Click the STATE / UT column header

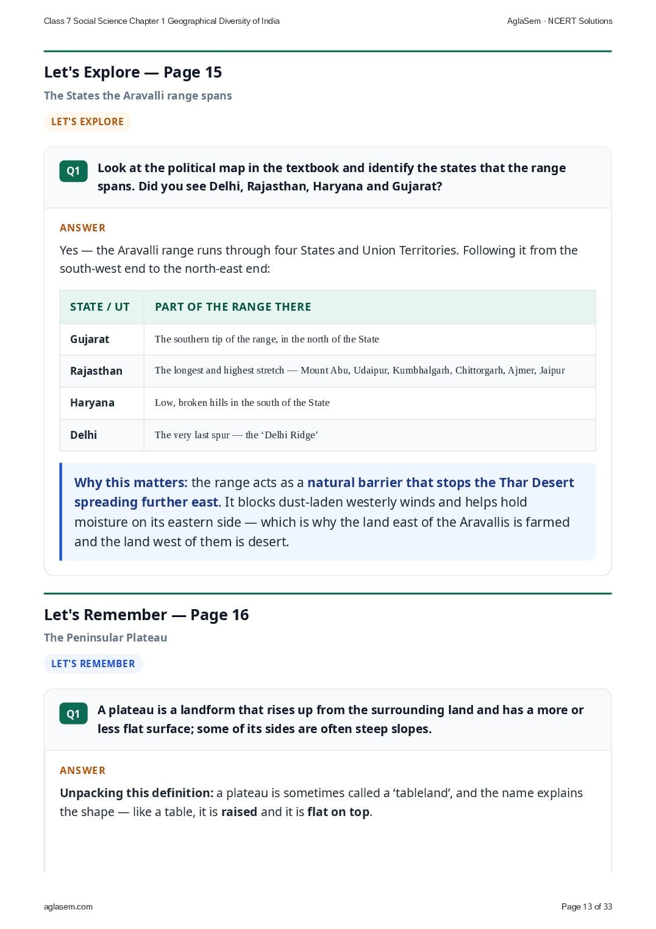[x=100, y=307]
